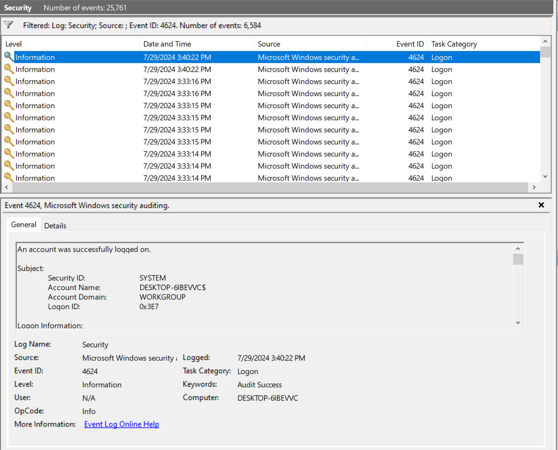Image resolution: width=558 pixels, height=450 pixels.
Task: Click the event list scroll-left arrow
Action: (7, 187)
